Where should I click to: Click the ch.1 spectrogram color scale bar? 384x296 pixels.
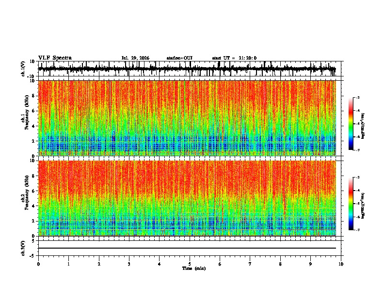click(351, 123)
